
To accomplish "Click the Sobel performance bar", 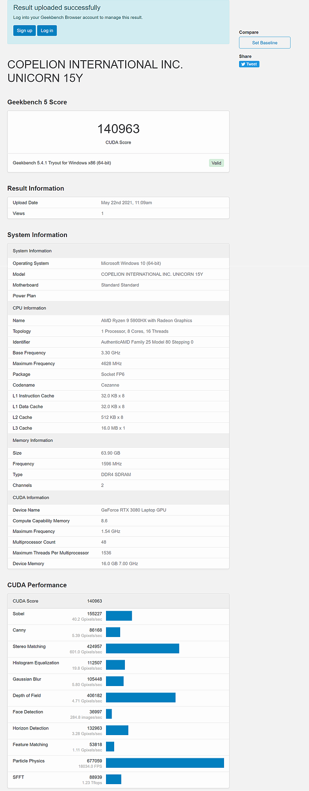I will point(119,616).
